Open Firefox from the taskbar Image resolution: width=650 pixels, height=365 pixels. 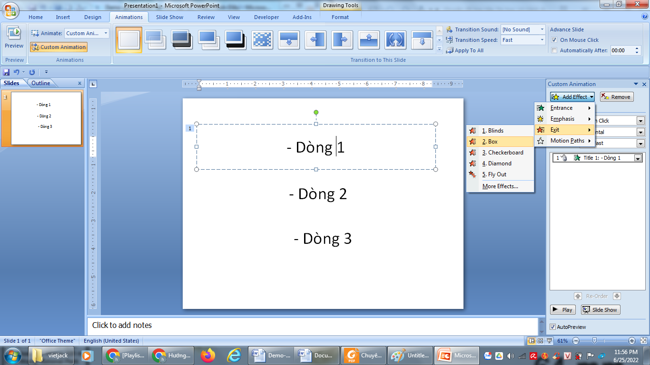coord(208,355)
